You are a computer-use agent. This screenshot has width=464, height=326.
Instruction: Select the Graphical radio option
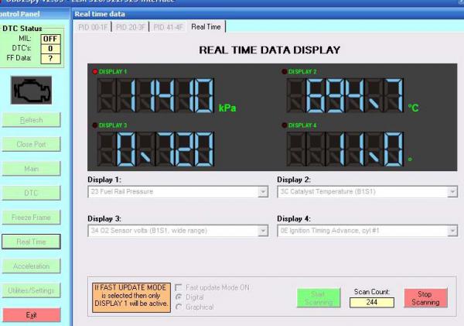(x=179, y=305)
